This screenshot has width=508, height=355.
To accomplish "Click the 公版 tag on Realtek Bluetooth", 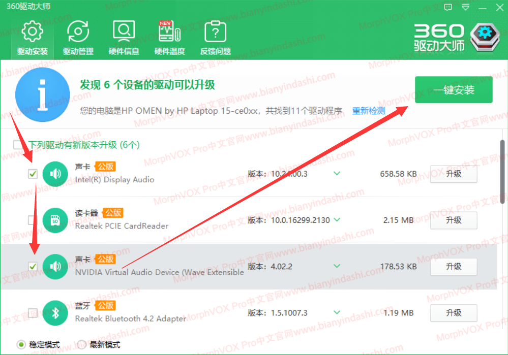I will 105,306.
